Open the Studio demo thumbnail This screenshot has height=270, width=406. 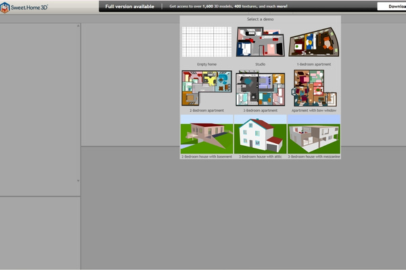tap(261, 42)
